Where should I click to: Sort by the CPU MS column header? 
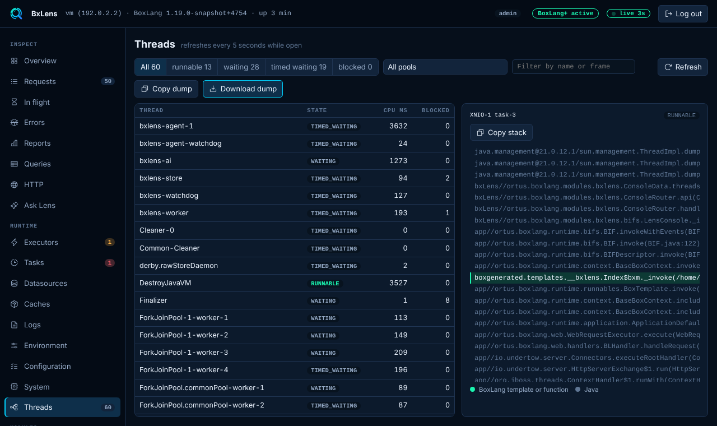395,110
